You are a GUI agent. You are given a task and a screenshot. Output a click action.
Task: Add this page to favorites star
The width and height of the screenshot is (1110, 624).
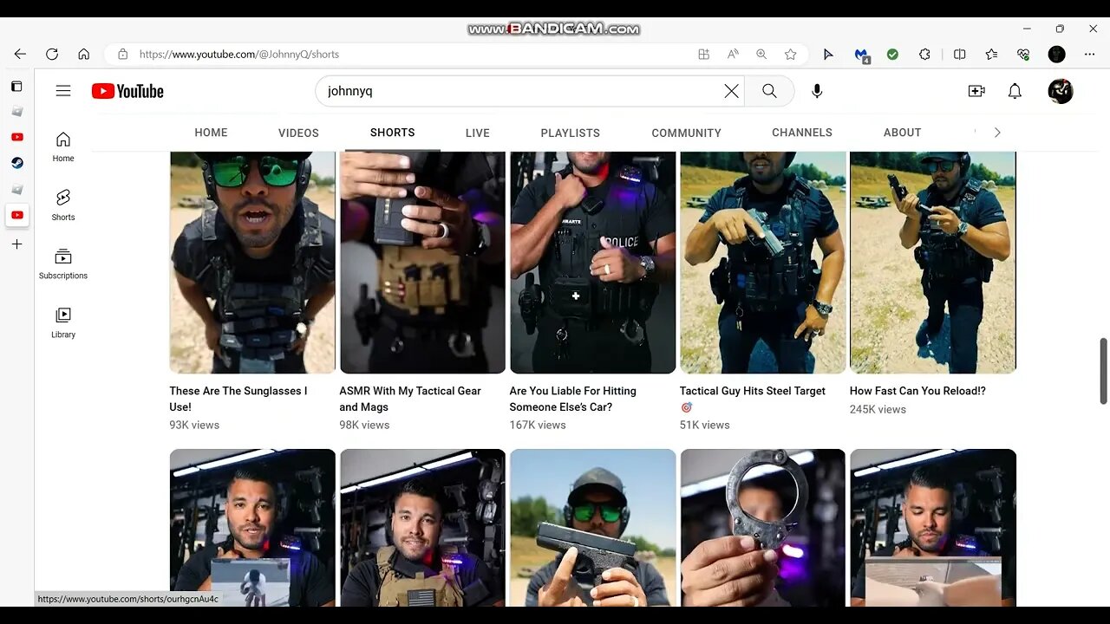tap(790, 54)
